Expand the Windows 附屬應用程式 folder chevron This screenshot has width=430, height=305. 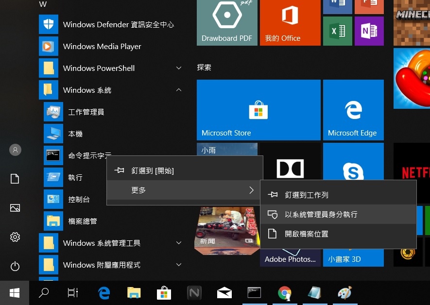point(179,265)
